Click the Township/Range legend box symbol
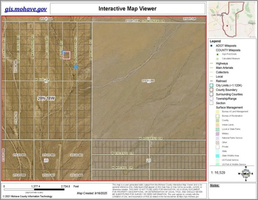 tap(211, 99)
